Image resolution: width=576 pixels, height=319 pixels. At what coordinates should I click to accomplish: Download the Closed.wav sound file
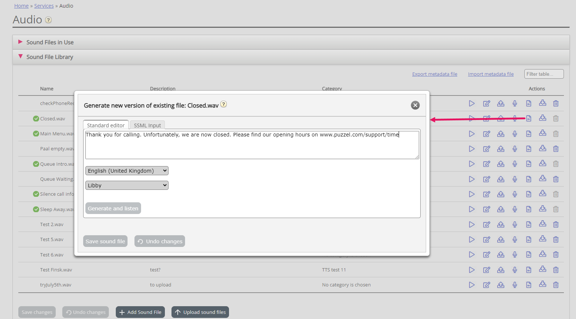coord(543,118)
